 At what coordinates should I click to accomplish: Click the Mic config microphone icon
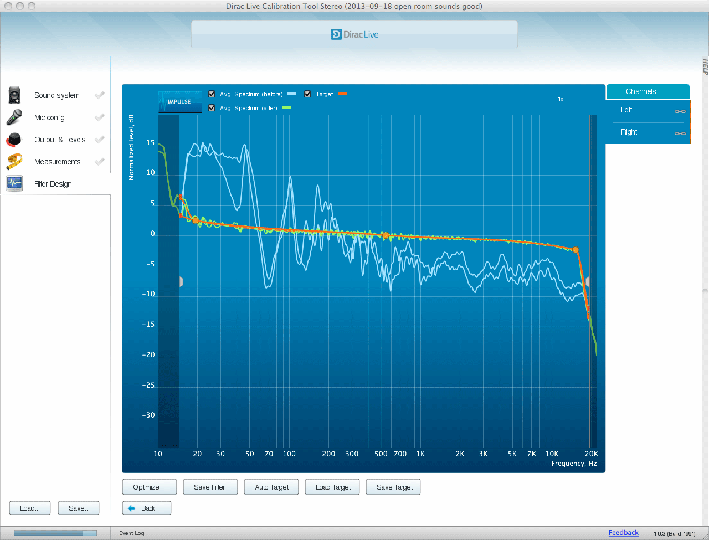14,117
